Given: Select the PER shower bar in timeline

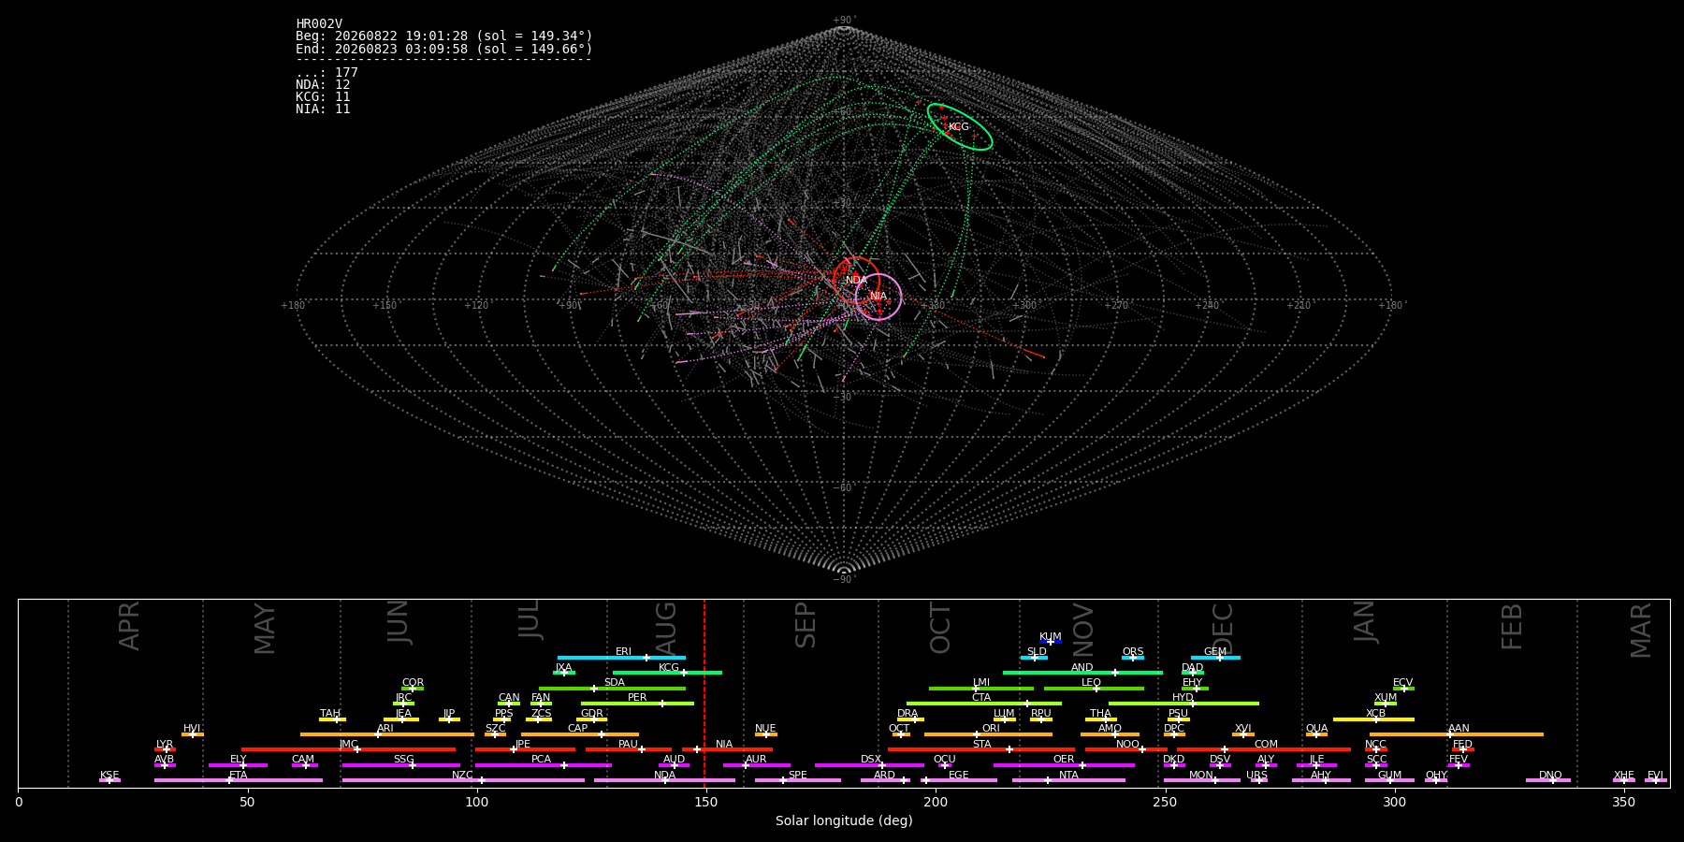Looking at the screenshot, I should pyautogui.click(x=637, y=704).
